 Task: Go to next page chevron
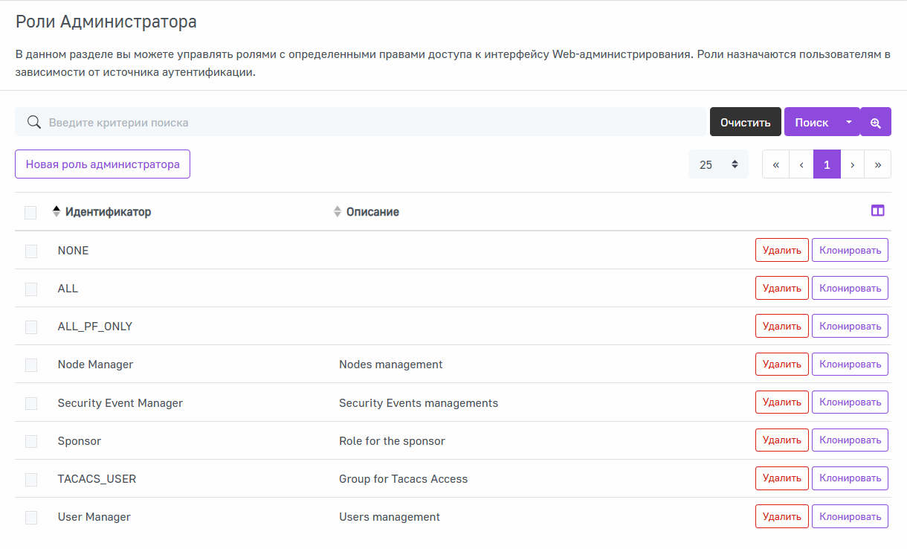pos(852,164)
